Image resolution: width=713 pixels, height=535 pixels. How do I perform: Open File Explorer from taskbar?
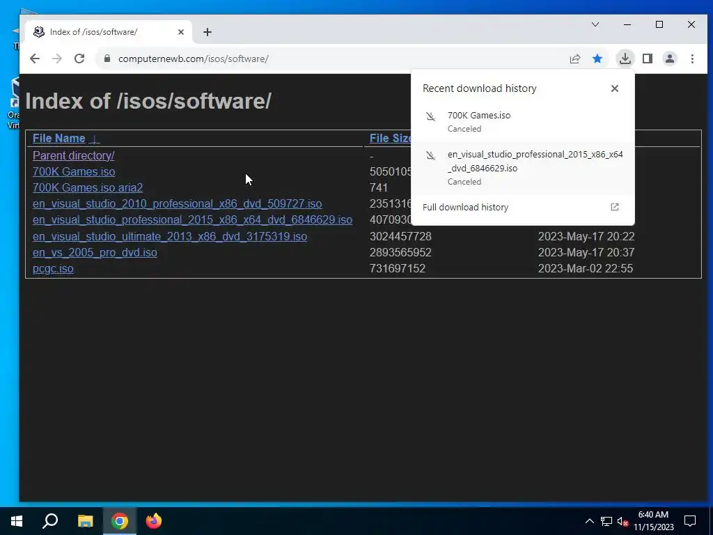(x=85, y=521)
